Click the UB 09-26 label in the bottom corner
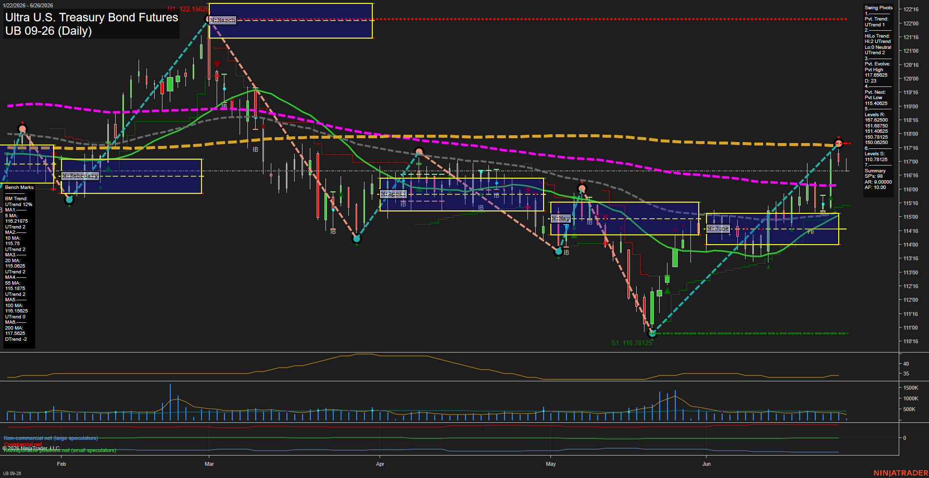 click(x=12, y=473)
